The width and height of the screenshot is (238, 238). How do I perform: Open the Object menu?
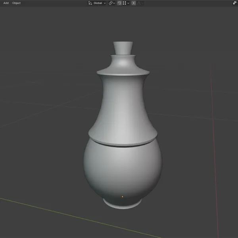[16, 3]
